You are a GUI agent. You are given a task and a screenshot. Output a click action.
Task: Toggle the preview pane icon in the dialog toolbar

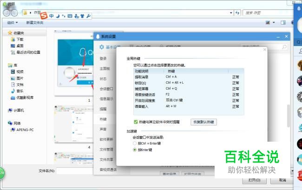pyautogui.click(x=283, y=22)
